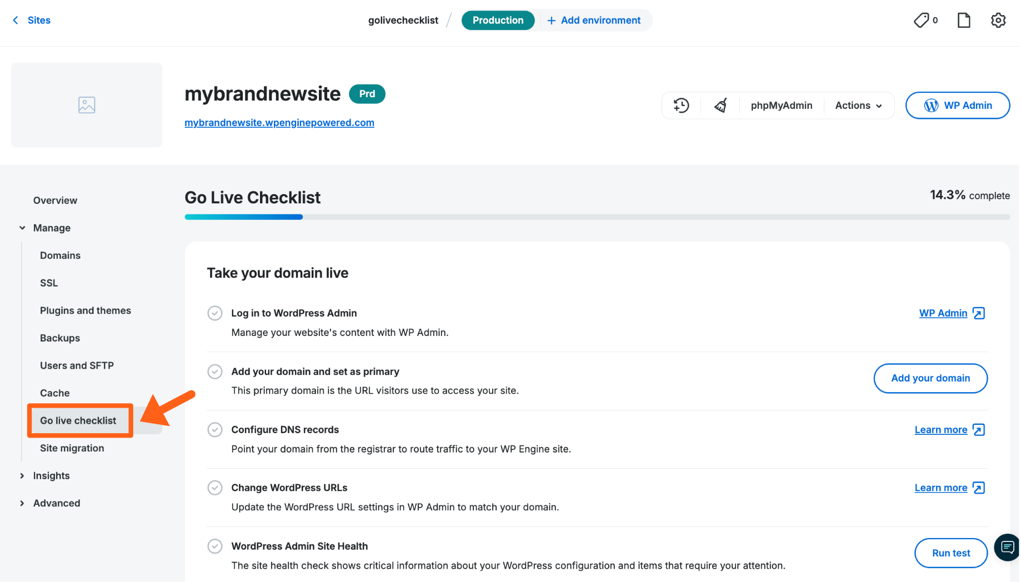Clear cache using the broom icon
The width and height of the screenshot is (1021, 582).
pyautogui.click(x=720, y=105)
